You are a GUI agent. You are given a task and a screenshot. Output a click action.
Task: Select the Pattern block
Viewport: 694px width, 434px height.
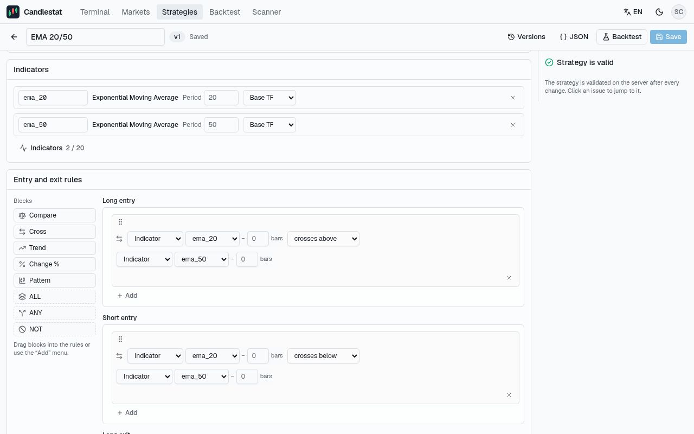pyautogui.click(x=55, y=280)
